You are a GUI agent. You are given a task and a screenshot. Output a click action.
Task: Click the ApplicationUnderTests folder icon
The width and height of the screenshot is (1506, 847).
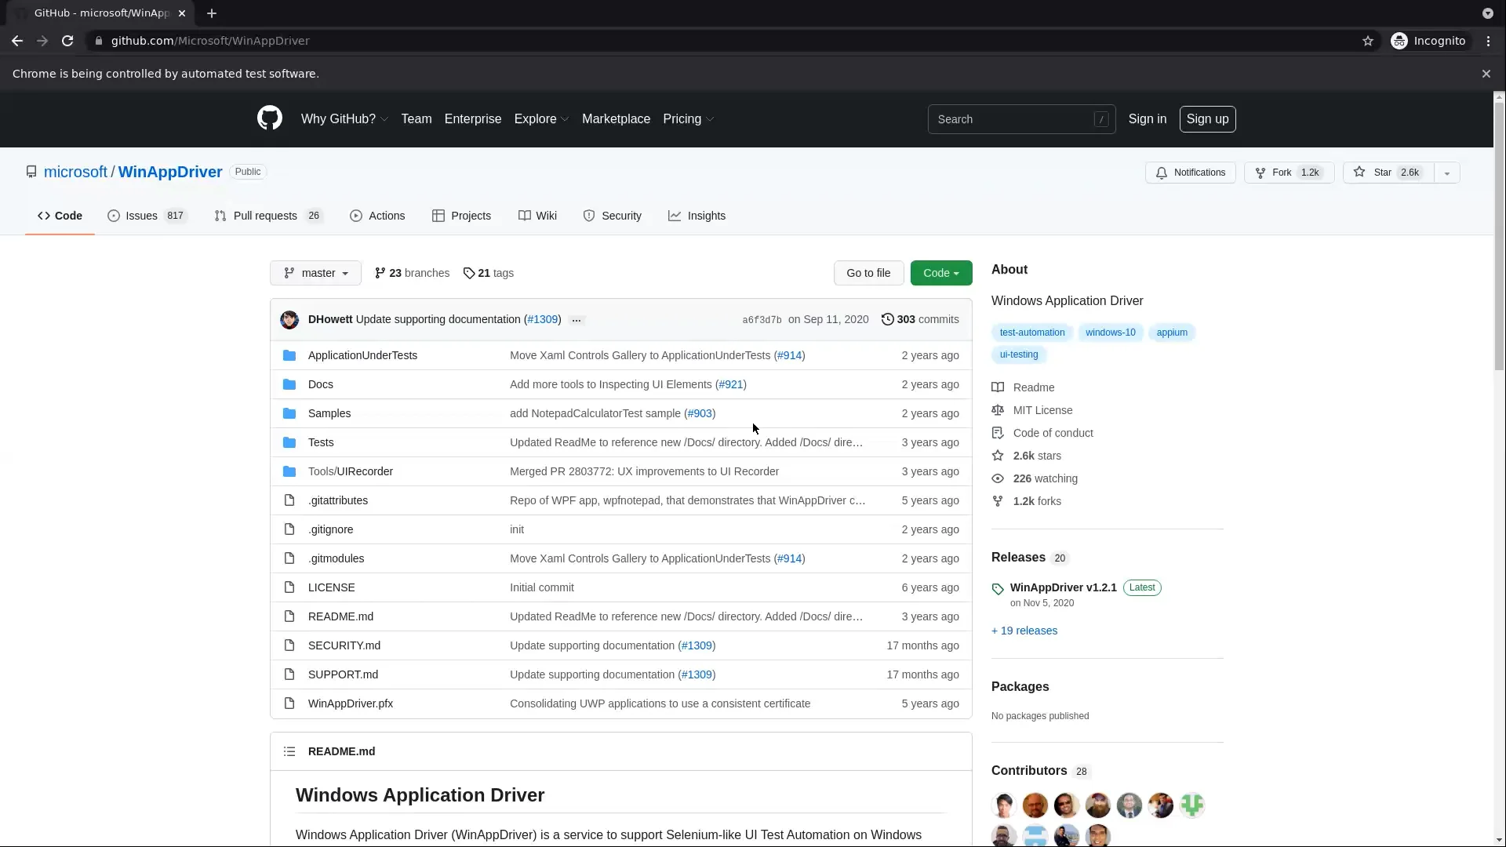(x=289, y=355)
